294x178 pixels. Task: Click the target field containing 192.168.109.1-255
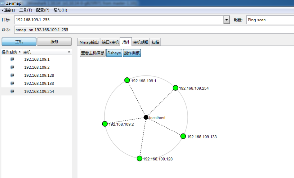119,20
